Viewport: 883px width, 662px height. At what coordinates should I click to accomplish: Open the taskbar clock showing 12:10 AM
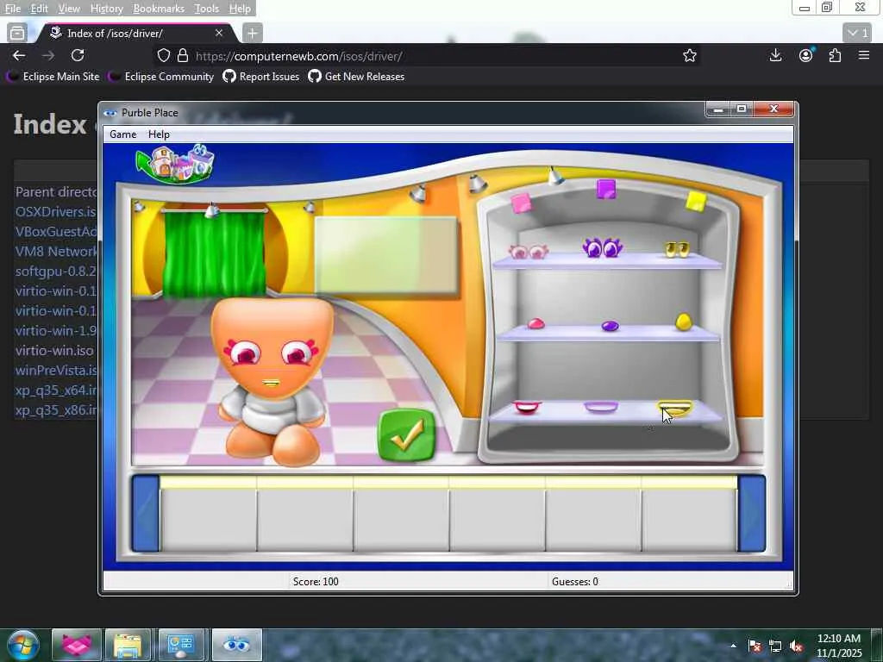[839, 646]
